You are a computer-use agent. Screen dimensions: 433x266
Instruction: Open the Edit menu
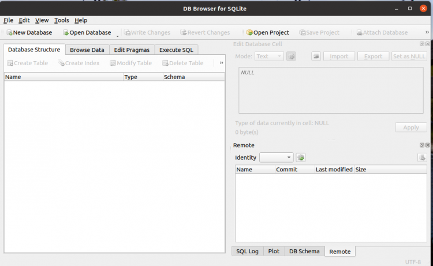(24, 20)
